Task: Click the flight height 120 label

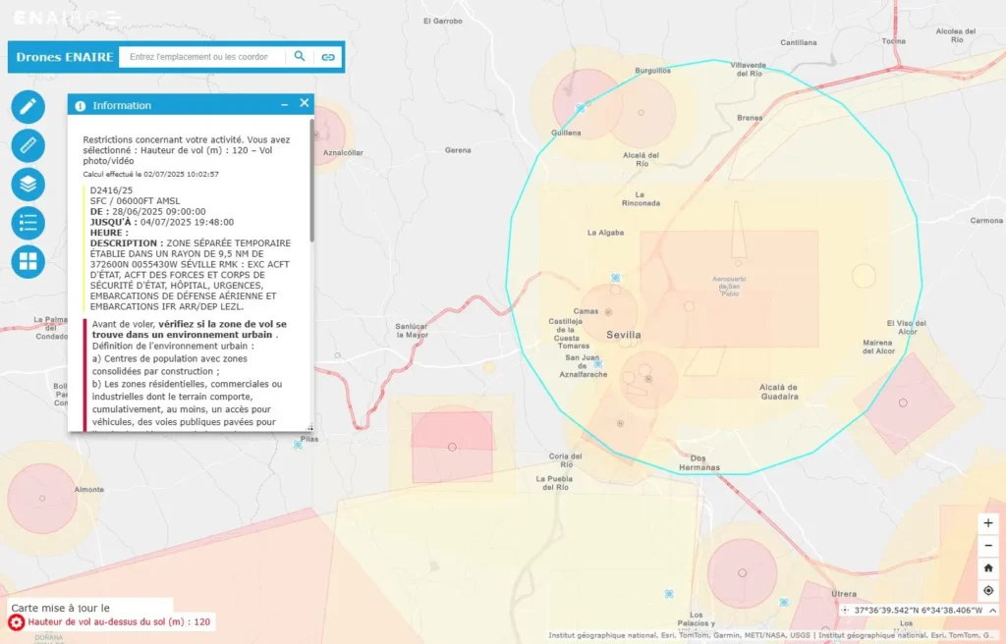Action: point(119,622)
